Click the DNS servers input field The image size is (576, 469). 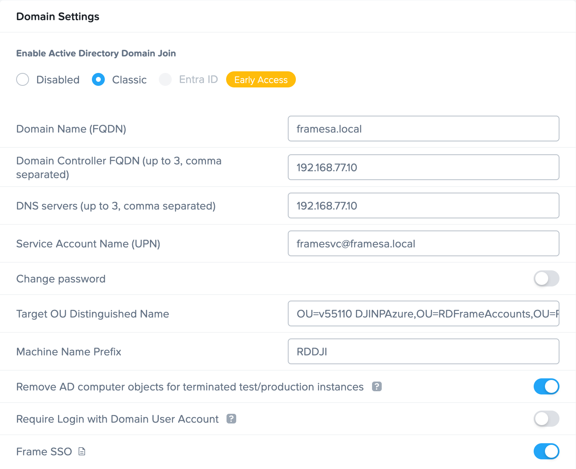(x=423, y=205)
